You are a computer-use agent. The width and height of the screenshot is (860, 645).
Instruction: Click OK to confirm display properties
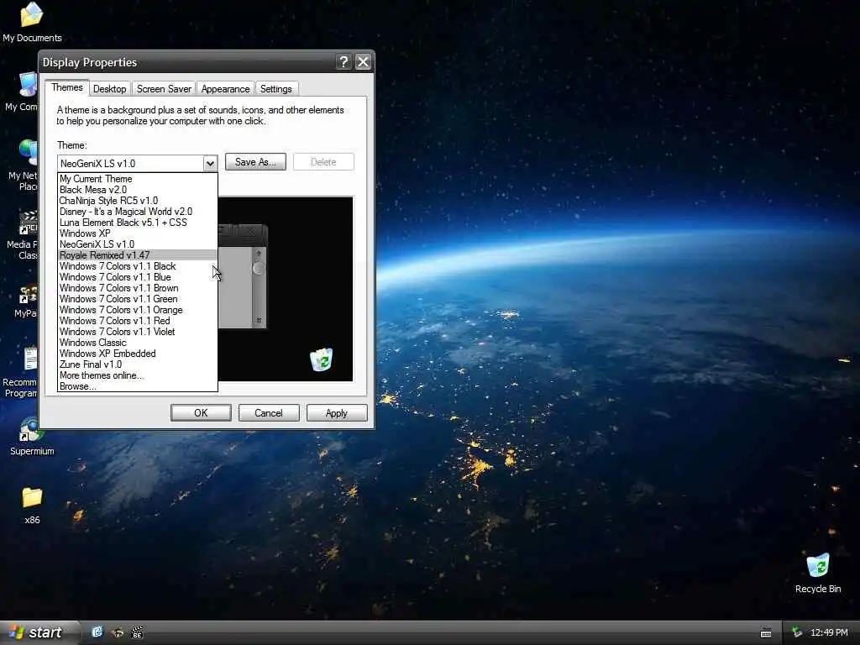pos(201,413)
